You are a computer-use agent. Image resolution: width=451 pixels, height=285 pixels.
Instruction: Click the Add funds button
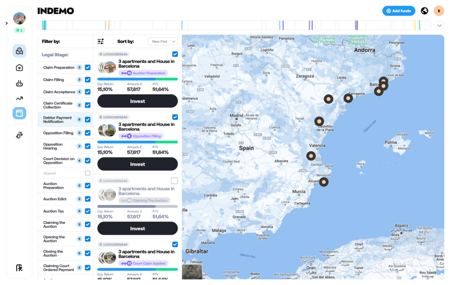click(398, 11)
